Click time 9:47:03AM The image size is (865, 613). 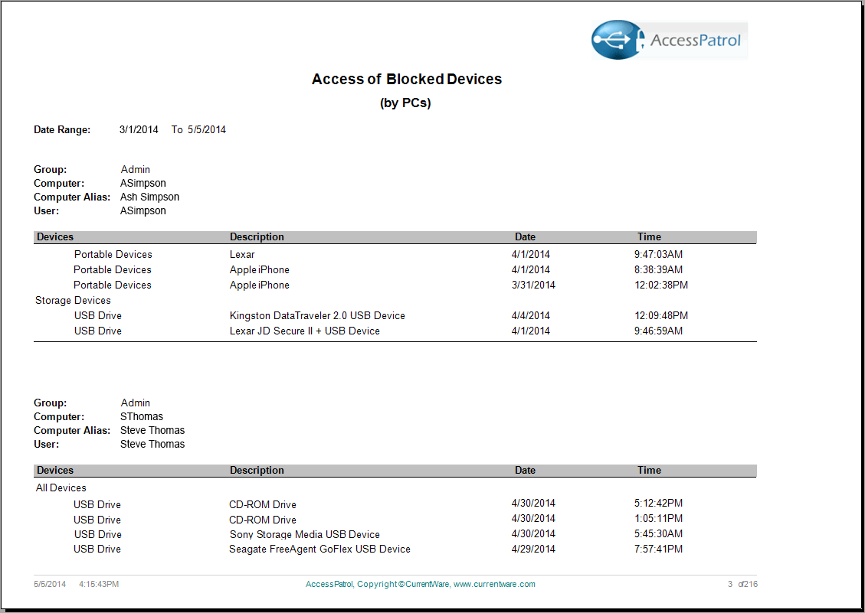pos(659,255)
